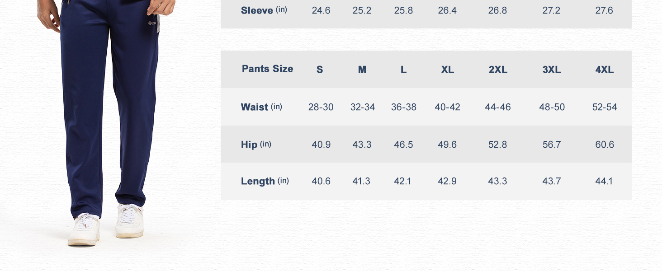Select the hip measurement 46.5
The height and width of the screenshot is (271, 662).
tap(403, 145)
